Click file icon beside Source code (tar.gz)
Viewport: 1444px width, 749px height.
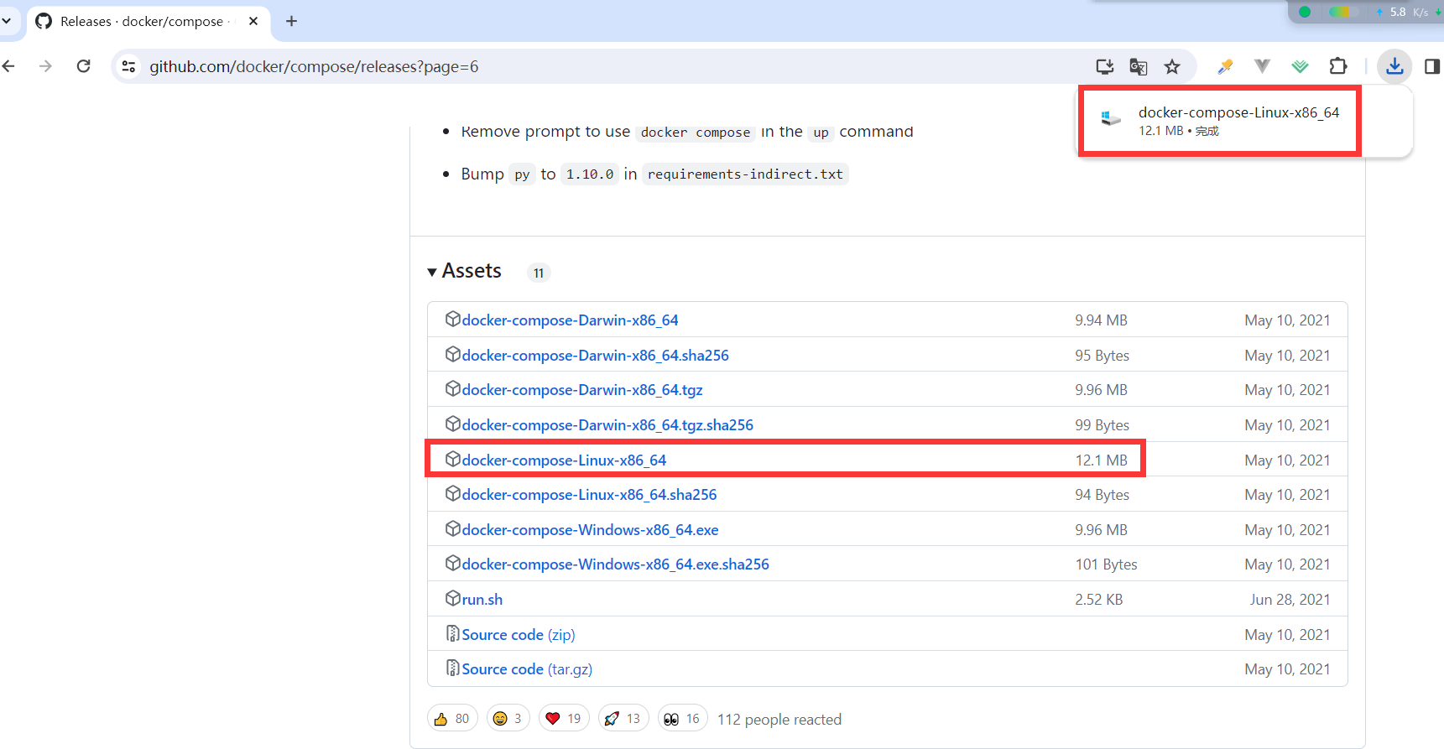(x=452, y=668)
